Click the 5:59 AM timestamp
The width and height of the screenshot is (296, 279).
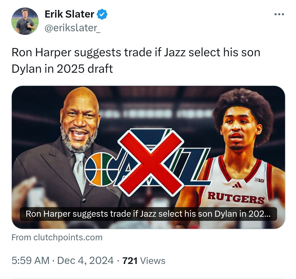(x=30, y=260)
